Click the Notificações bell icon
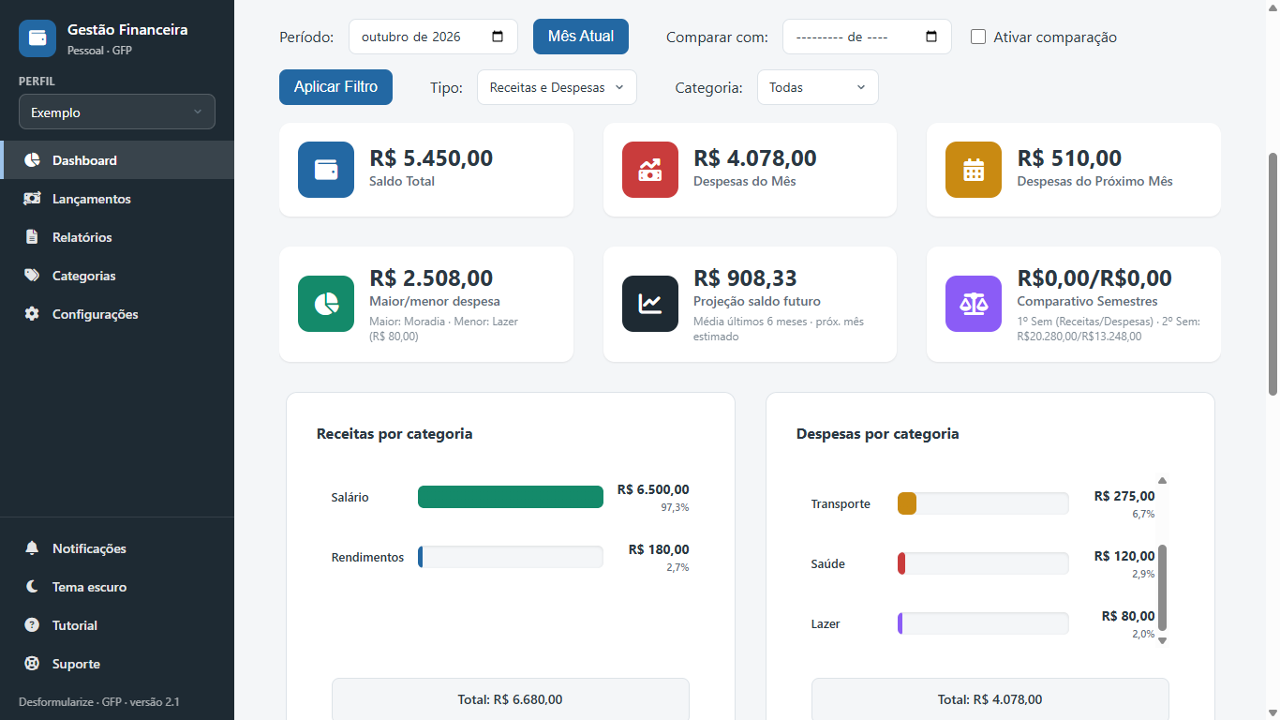 pyautogui.click(x=32, y=548)
